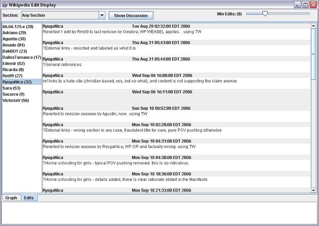The width and height of the screenshot is (319, 226).
Task: Click the Min Edits: (8) label
Action: click(x=229, y=14)
